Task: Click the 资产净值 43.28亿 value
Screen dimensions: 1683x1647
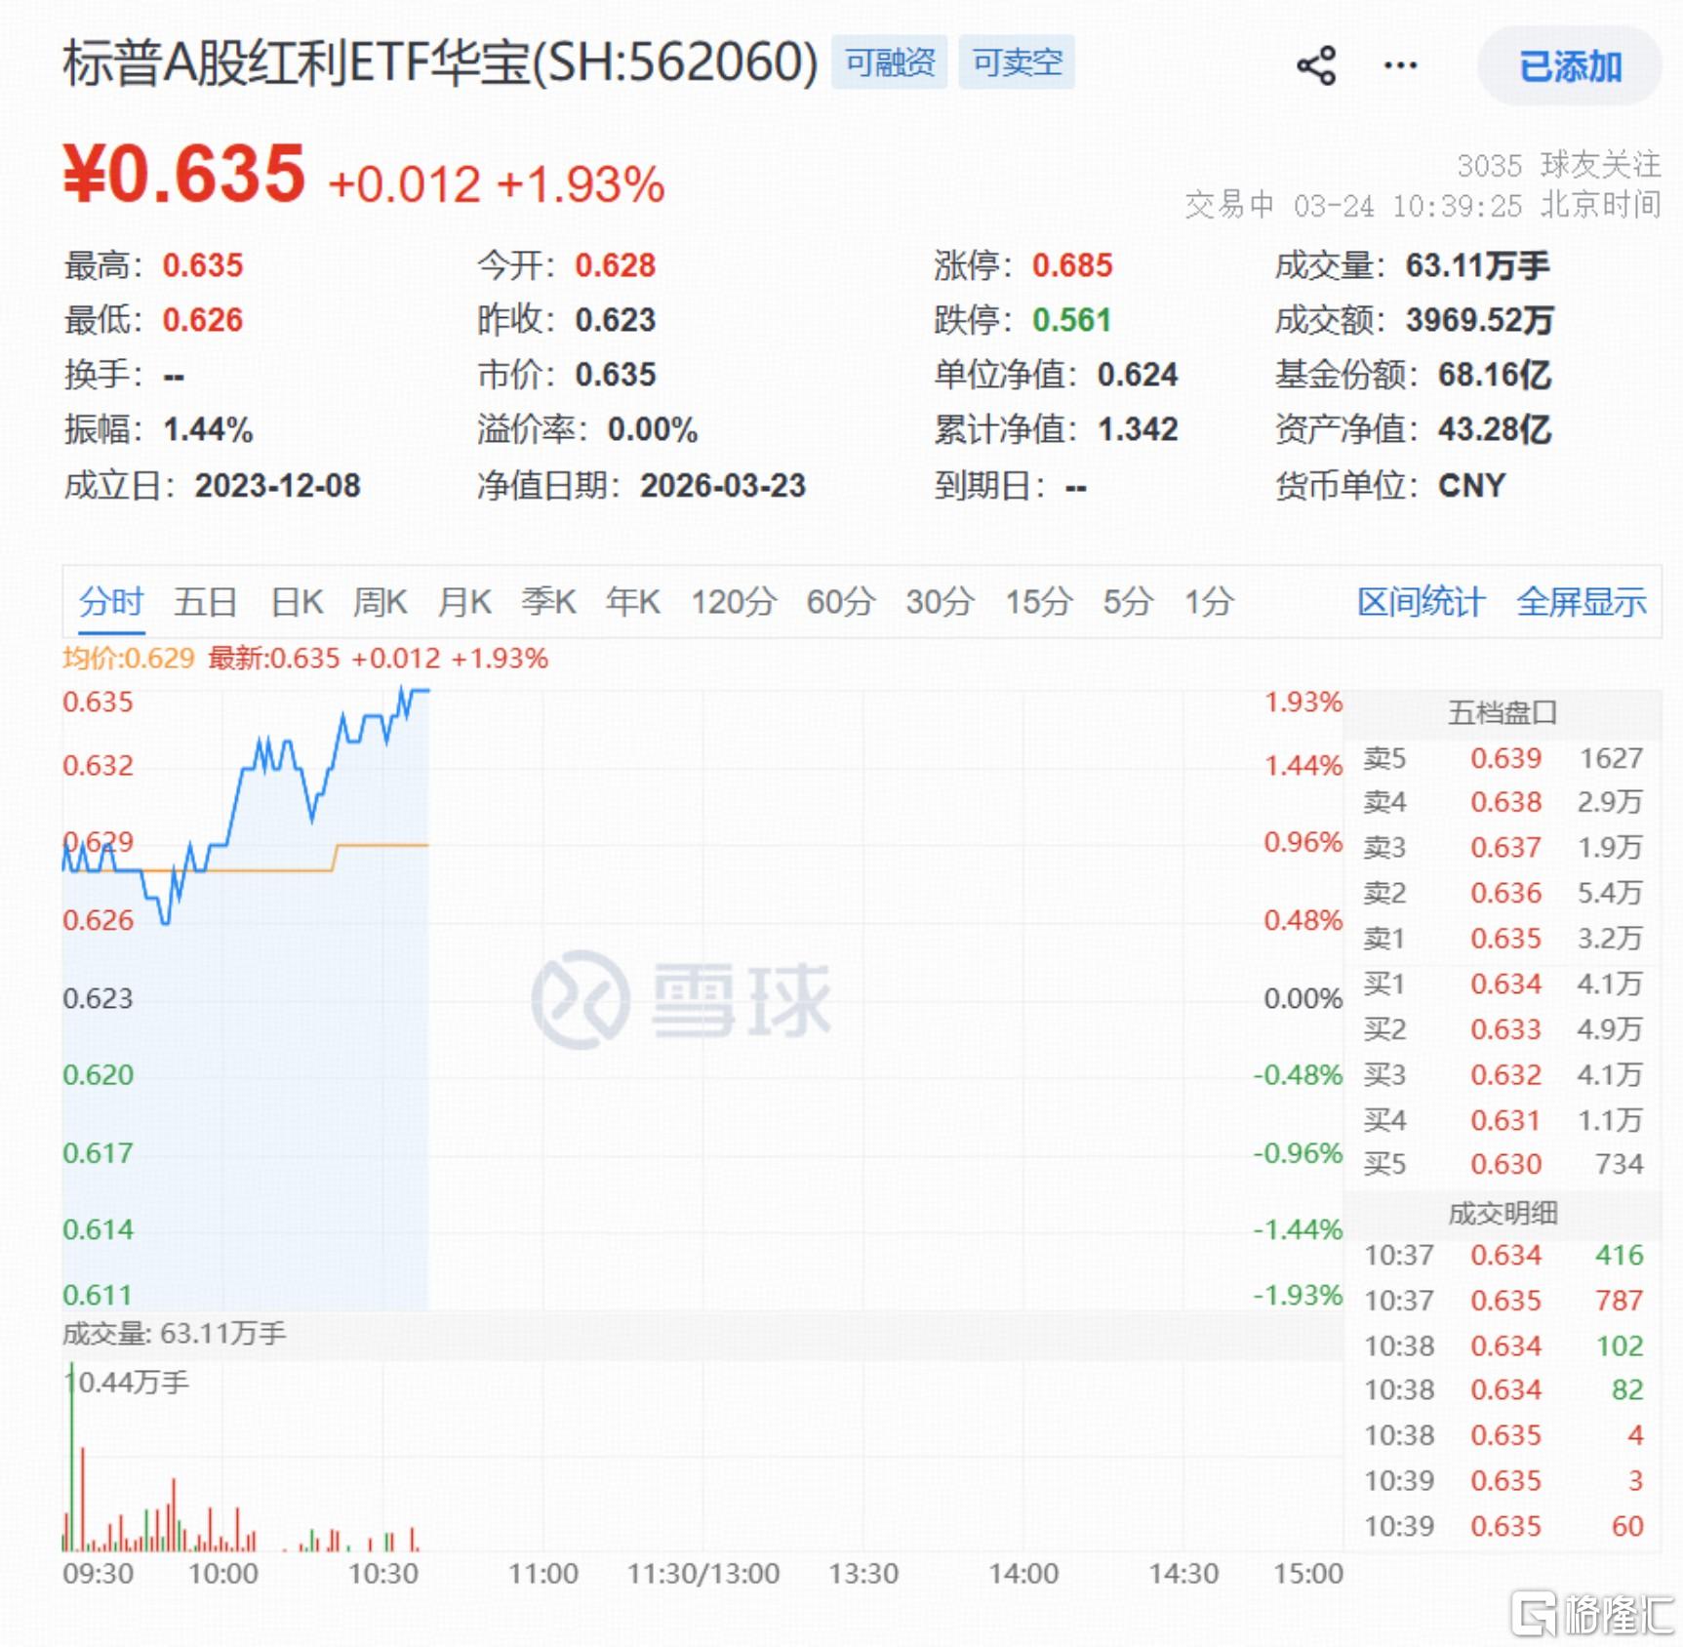Action: click(x=1494, y=429)
